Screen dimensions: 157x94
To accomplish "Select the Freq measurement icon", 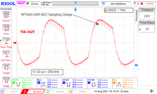I will [6, 28].
